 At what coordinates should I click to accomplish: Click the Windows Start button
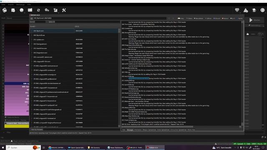pyautogui.click(x=3, y=147)
